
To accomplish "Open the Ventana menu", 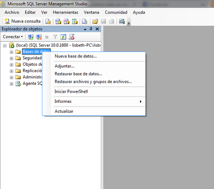I will point(92,13).
